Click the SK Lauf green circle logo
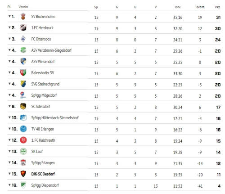Image resolution: width=225 pixels, height=194 pixels. pos(23,151)
